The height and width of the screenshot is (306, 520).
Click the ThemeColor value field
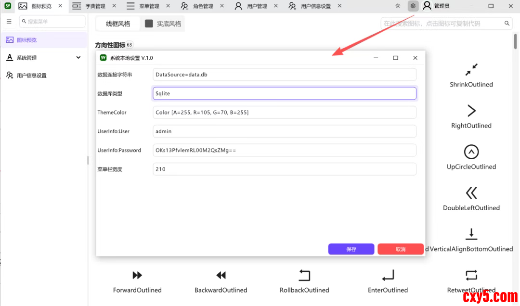click(x=284, y=112)
